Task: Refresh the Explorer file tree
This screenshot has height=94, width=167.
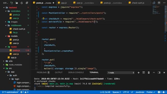Action: 22,3
